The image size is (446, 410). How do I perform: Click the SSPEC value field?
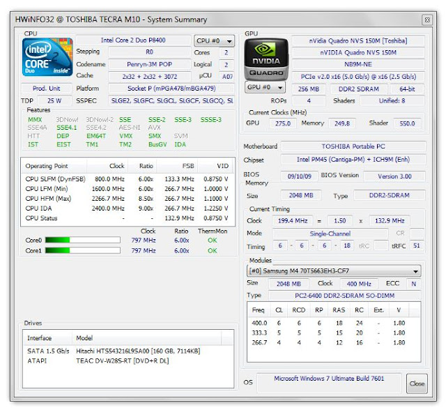point(171,100)
